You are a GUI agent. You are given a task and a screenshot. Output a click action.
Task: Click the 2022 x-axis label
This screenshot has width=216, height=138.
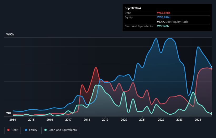[161, 120]
